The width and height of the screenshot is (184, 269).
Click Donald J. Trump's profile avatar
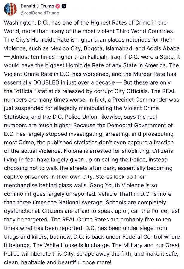coord(10,9)
